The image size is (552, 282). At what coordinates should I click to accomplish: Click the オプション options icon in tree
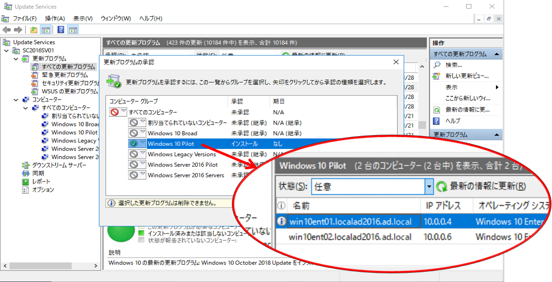(x=25, y=190)
